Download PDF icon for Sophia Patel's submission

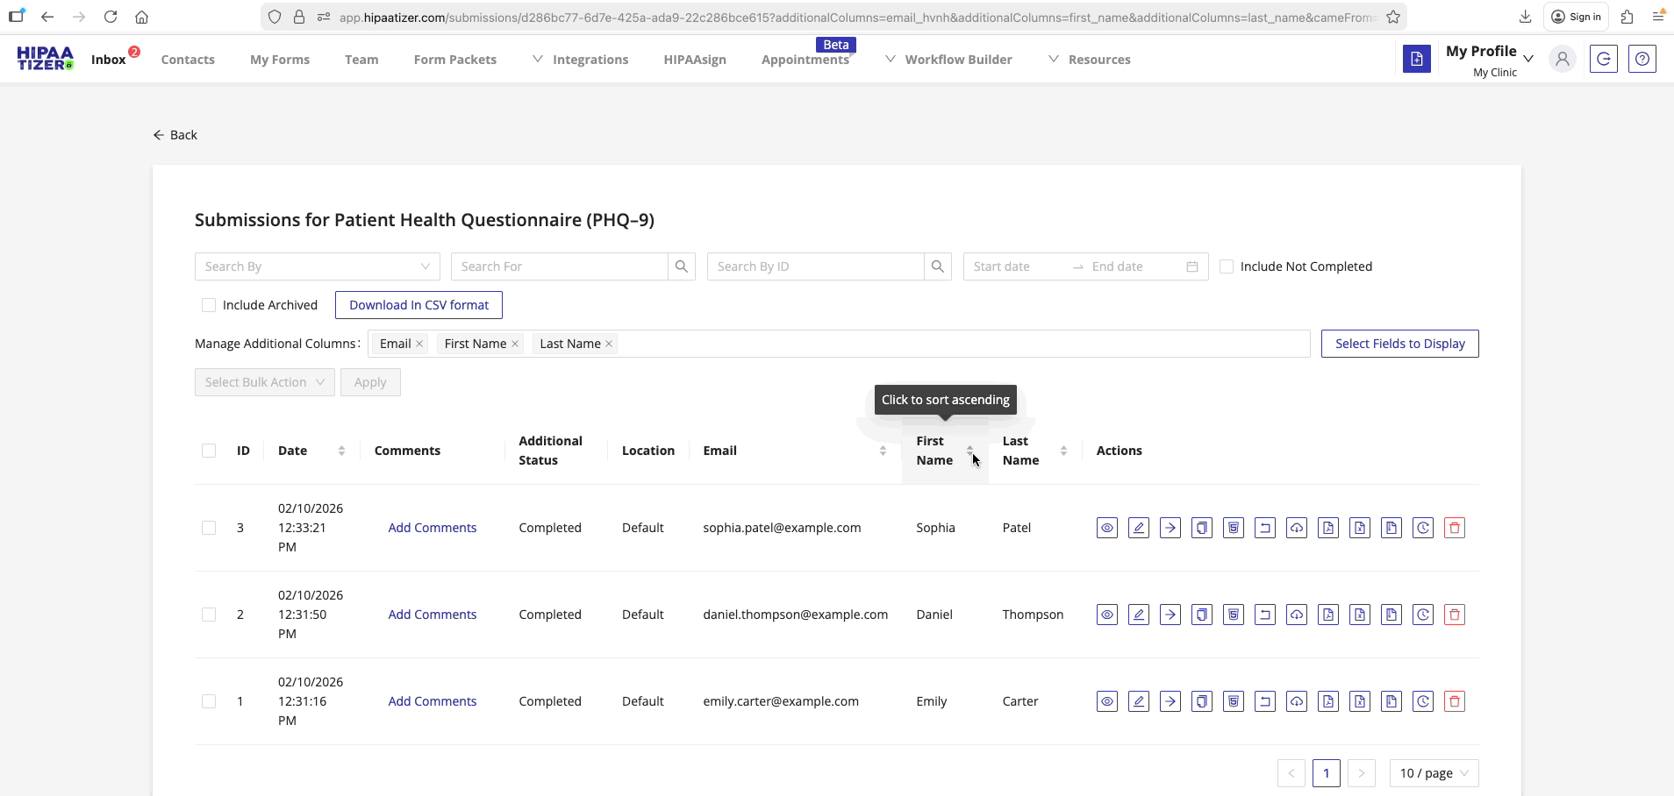click(1328, 528)
